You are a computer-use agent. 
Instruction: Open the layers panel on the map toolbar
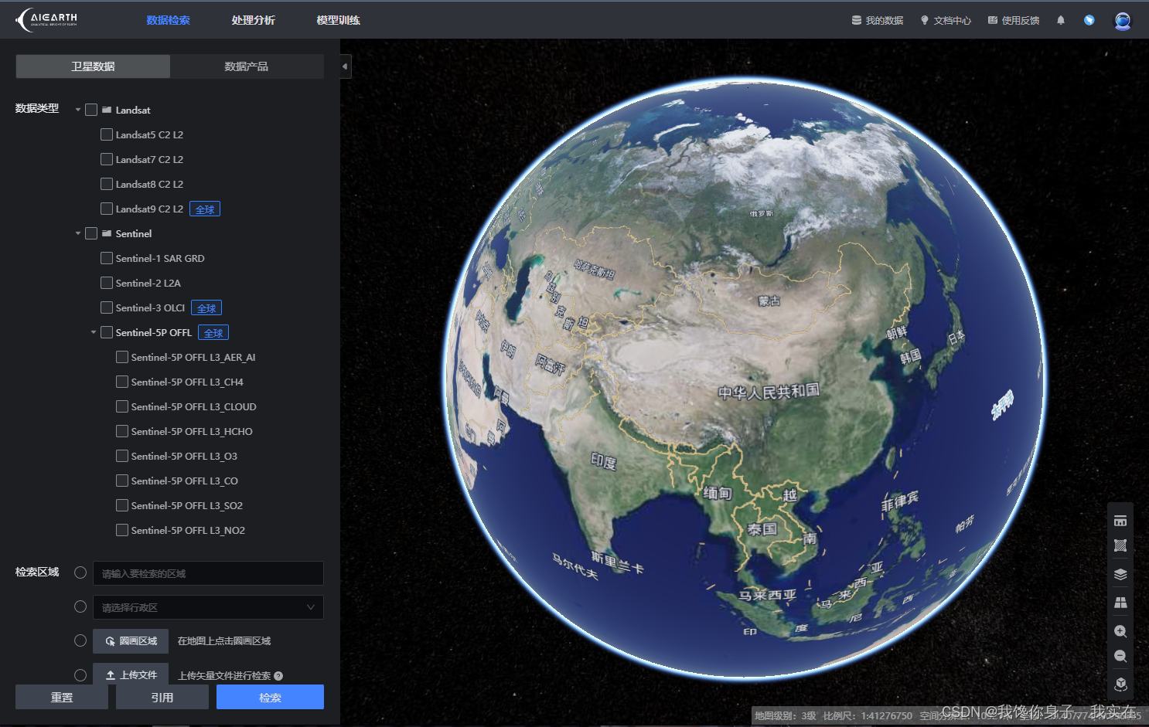1120,574
